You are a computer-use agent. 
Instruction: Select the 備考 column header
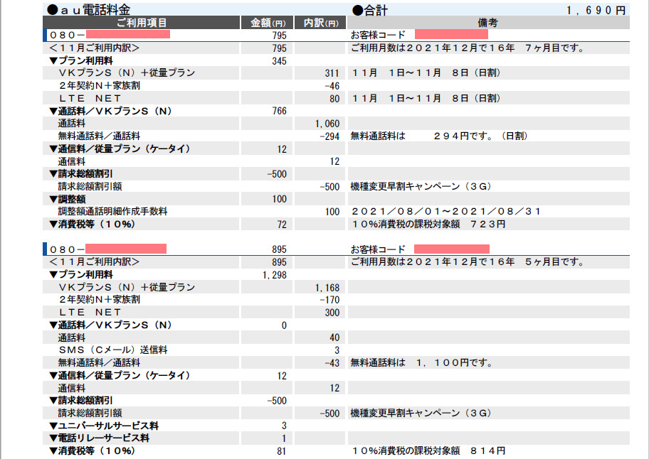[488, 23]
